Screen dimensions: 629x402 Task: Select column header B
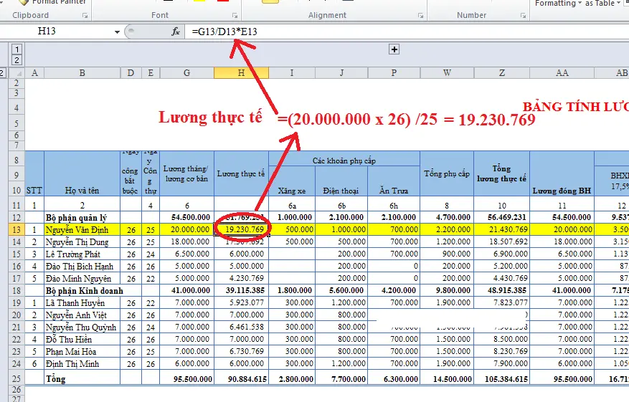coord(82,73)
